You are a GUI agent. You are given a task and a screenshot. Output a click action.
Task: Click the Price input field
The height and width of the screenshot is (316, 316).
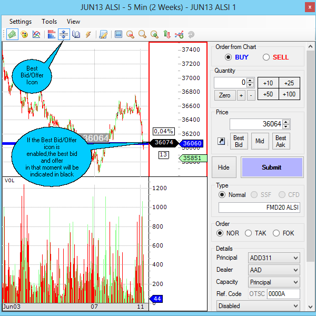click(x=255, y=124)
